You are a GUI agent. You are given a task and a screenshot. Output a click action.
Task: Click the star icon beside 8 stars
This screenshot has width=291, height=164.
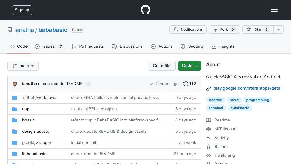tap(209, 146)
